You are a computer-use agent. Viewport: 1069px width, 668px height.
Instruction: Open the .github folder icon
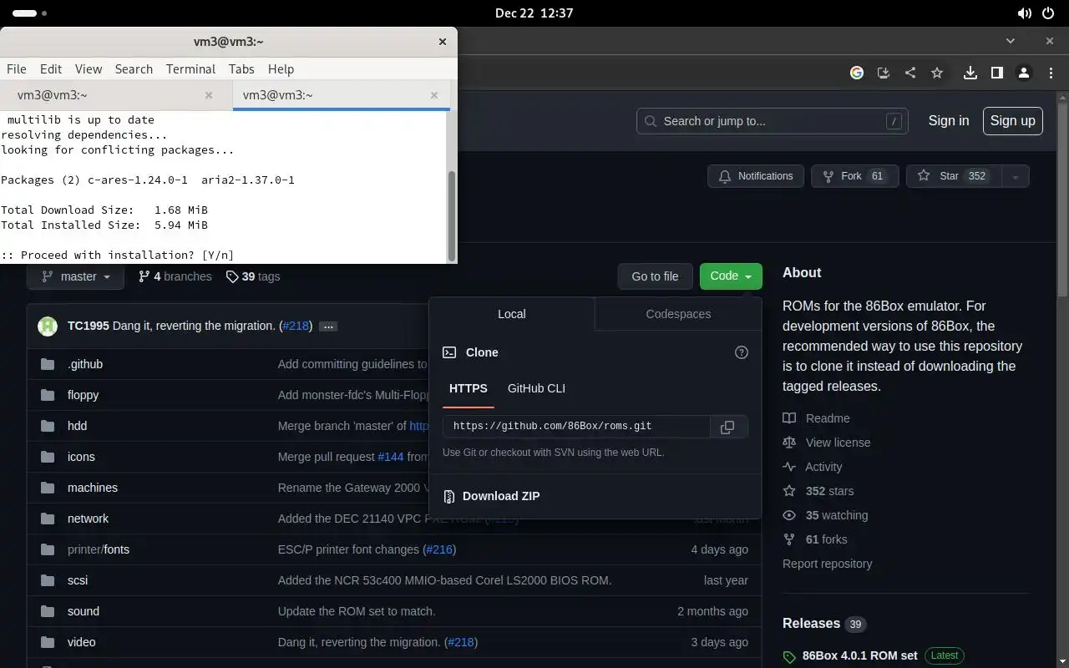click(x=48, y=364)
